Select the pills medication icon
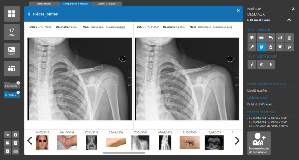 (x=289, y=47)
